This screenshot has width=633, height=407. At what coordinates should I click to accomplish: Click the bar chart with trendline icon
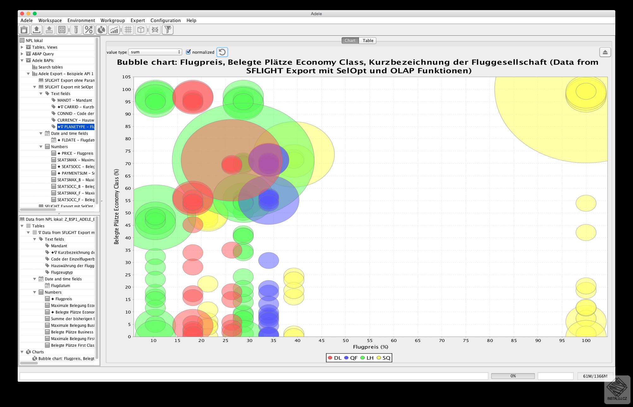tap(114, 30)
